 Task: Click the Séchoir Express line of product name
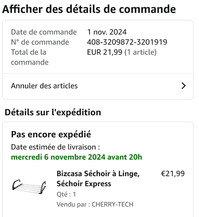click(x=84, y=184)
